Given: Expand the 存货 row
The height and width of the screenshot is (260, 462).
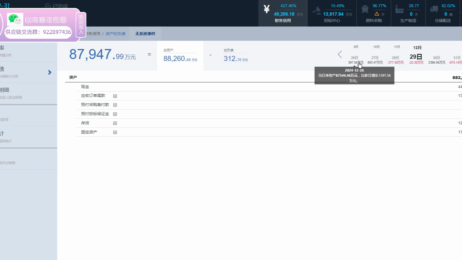Looking at the screenshot, I should point(115,123).
